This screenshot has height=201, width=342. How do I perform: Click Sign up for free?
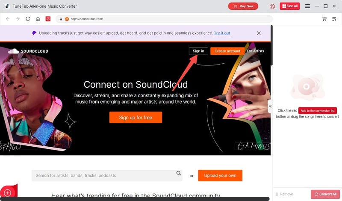point(136,118)
